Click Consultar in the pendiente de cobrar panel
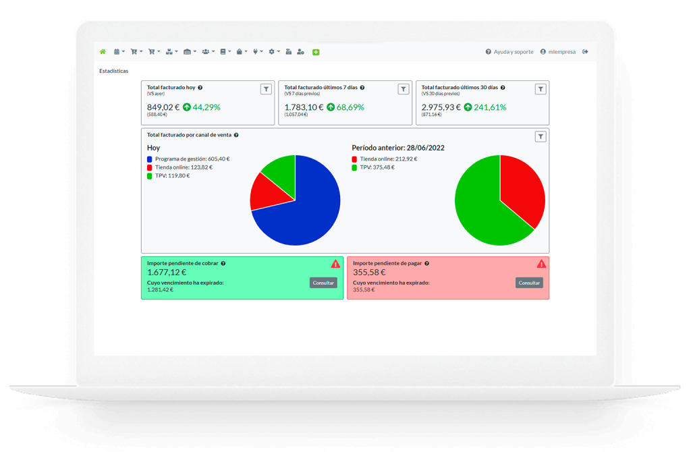The height and width of the screenshot is (452, 691). pyautogui.click(x=323, y=283)
